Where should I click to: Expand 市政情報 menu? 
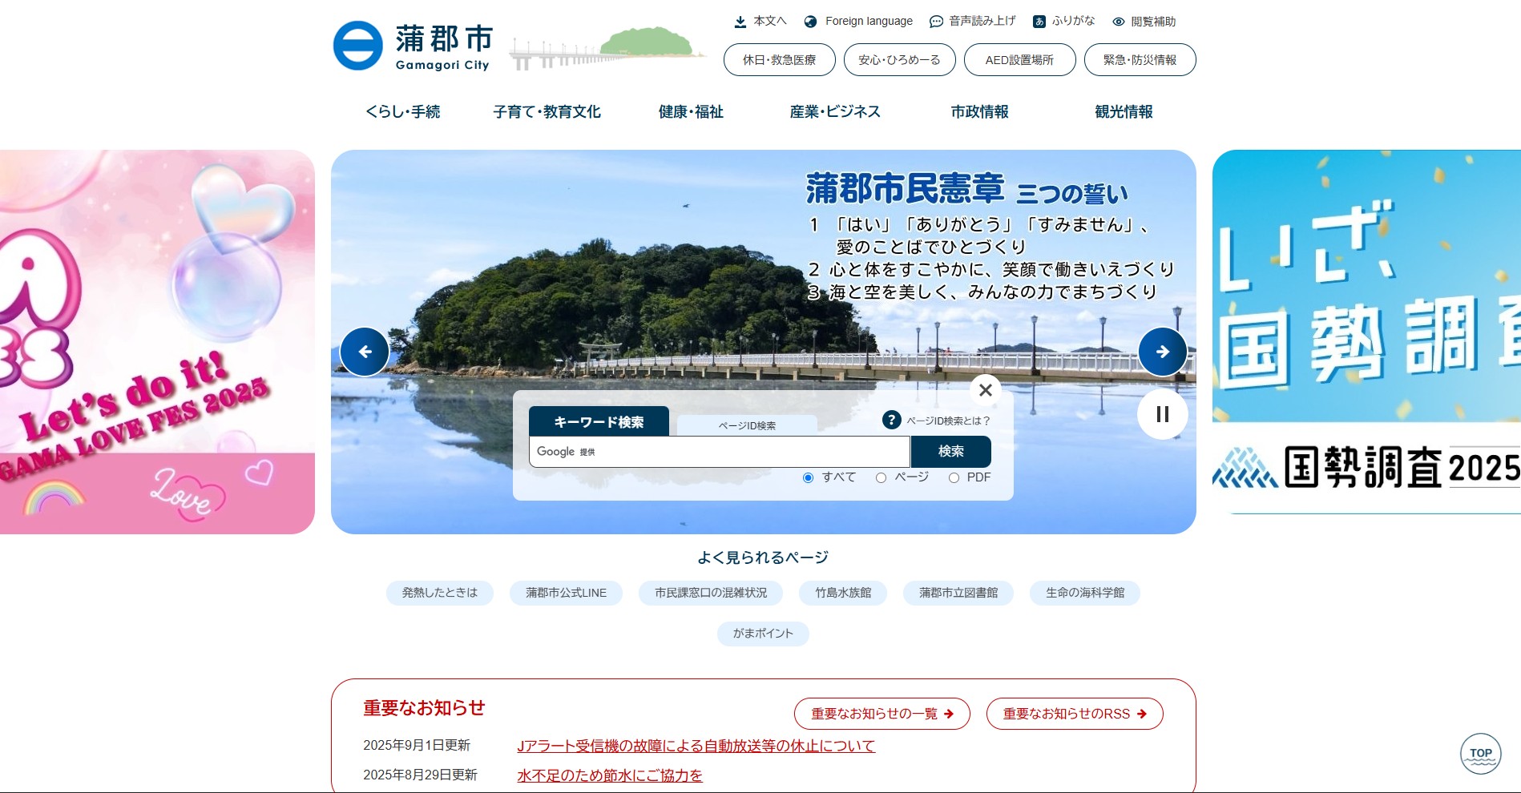pos(979,112)
